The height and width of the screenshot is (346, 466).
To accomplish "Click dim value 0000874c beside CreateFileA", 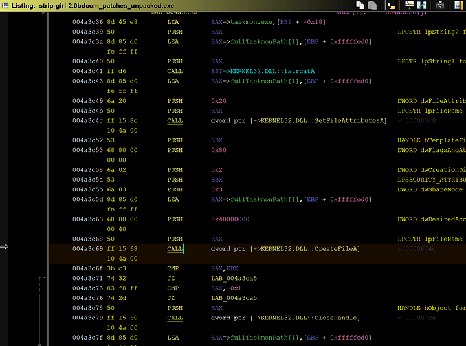I will tap(420, 249).
